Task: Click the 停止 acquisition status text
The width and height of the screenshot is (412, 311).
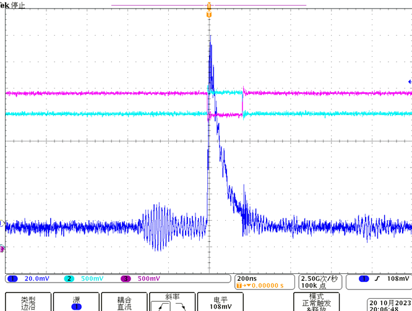Action: click(18, 5)
